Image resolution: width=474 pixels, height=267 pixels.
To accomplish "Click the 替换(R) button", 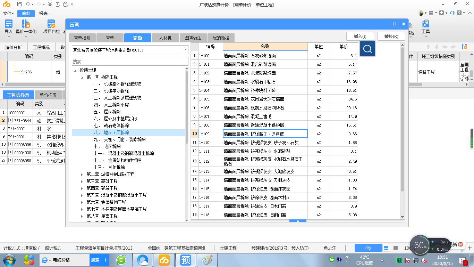I will tap(391, 36).
